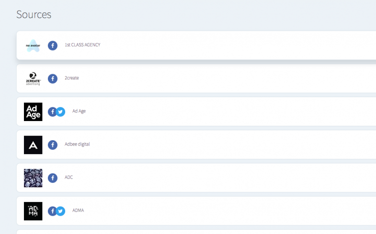Select the ADC source name
Viewport: 376px width, 234px height.
point(68,177)
